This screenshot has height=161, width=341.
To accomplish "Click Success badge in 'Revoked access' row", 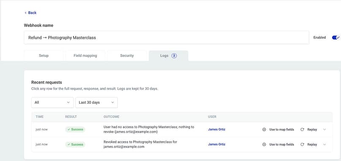I will (75, 145).
